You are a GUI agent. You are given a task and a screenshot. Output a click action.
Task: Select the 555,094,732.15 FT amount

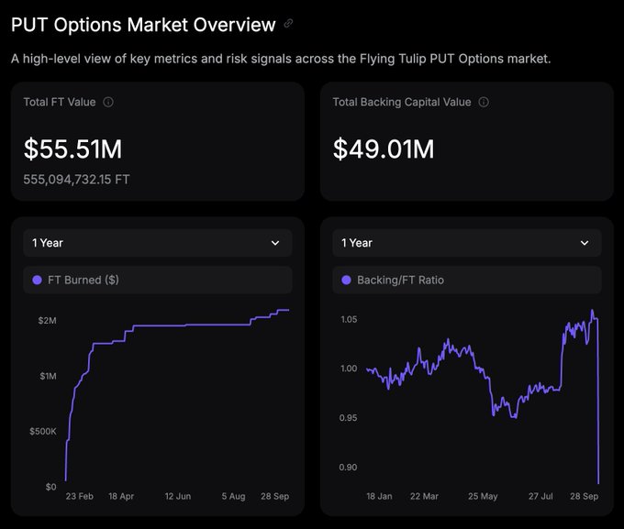76,180
